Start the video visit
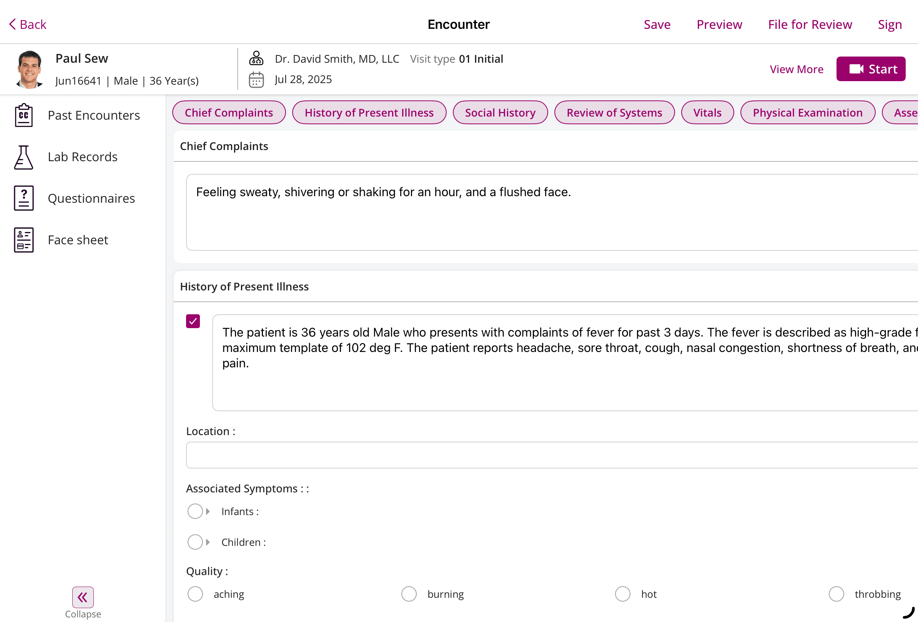Image resolution: width=918 pixels, height=622 pixels. (871, 69)
